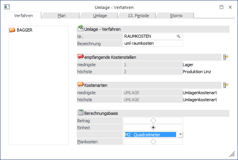Open the Storno tab
The width and height of the screenshot is (238, 160).
coord(176,16)
